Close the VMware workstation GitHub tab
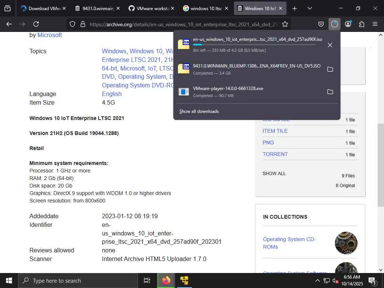 click(172, 8)
